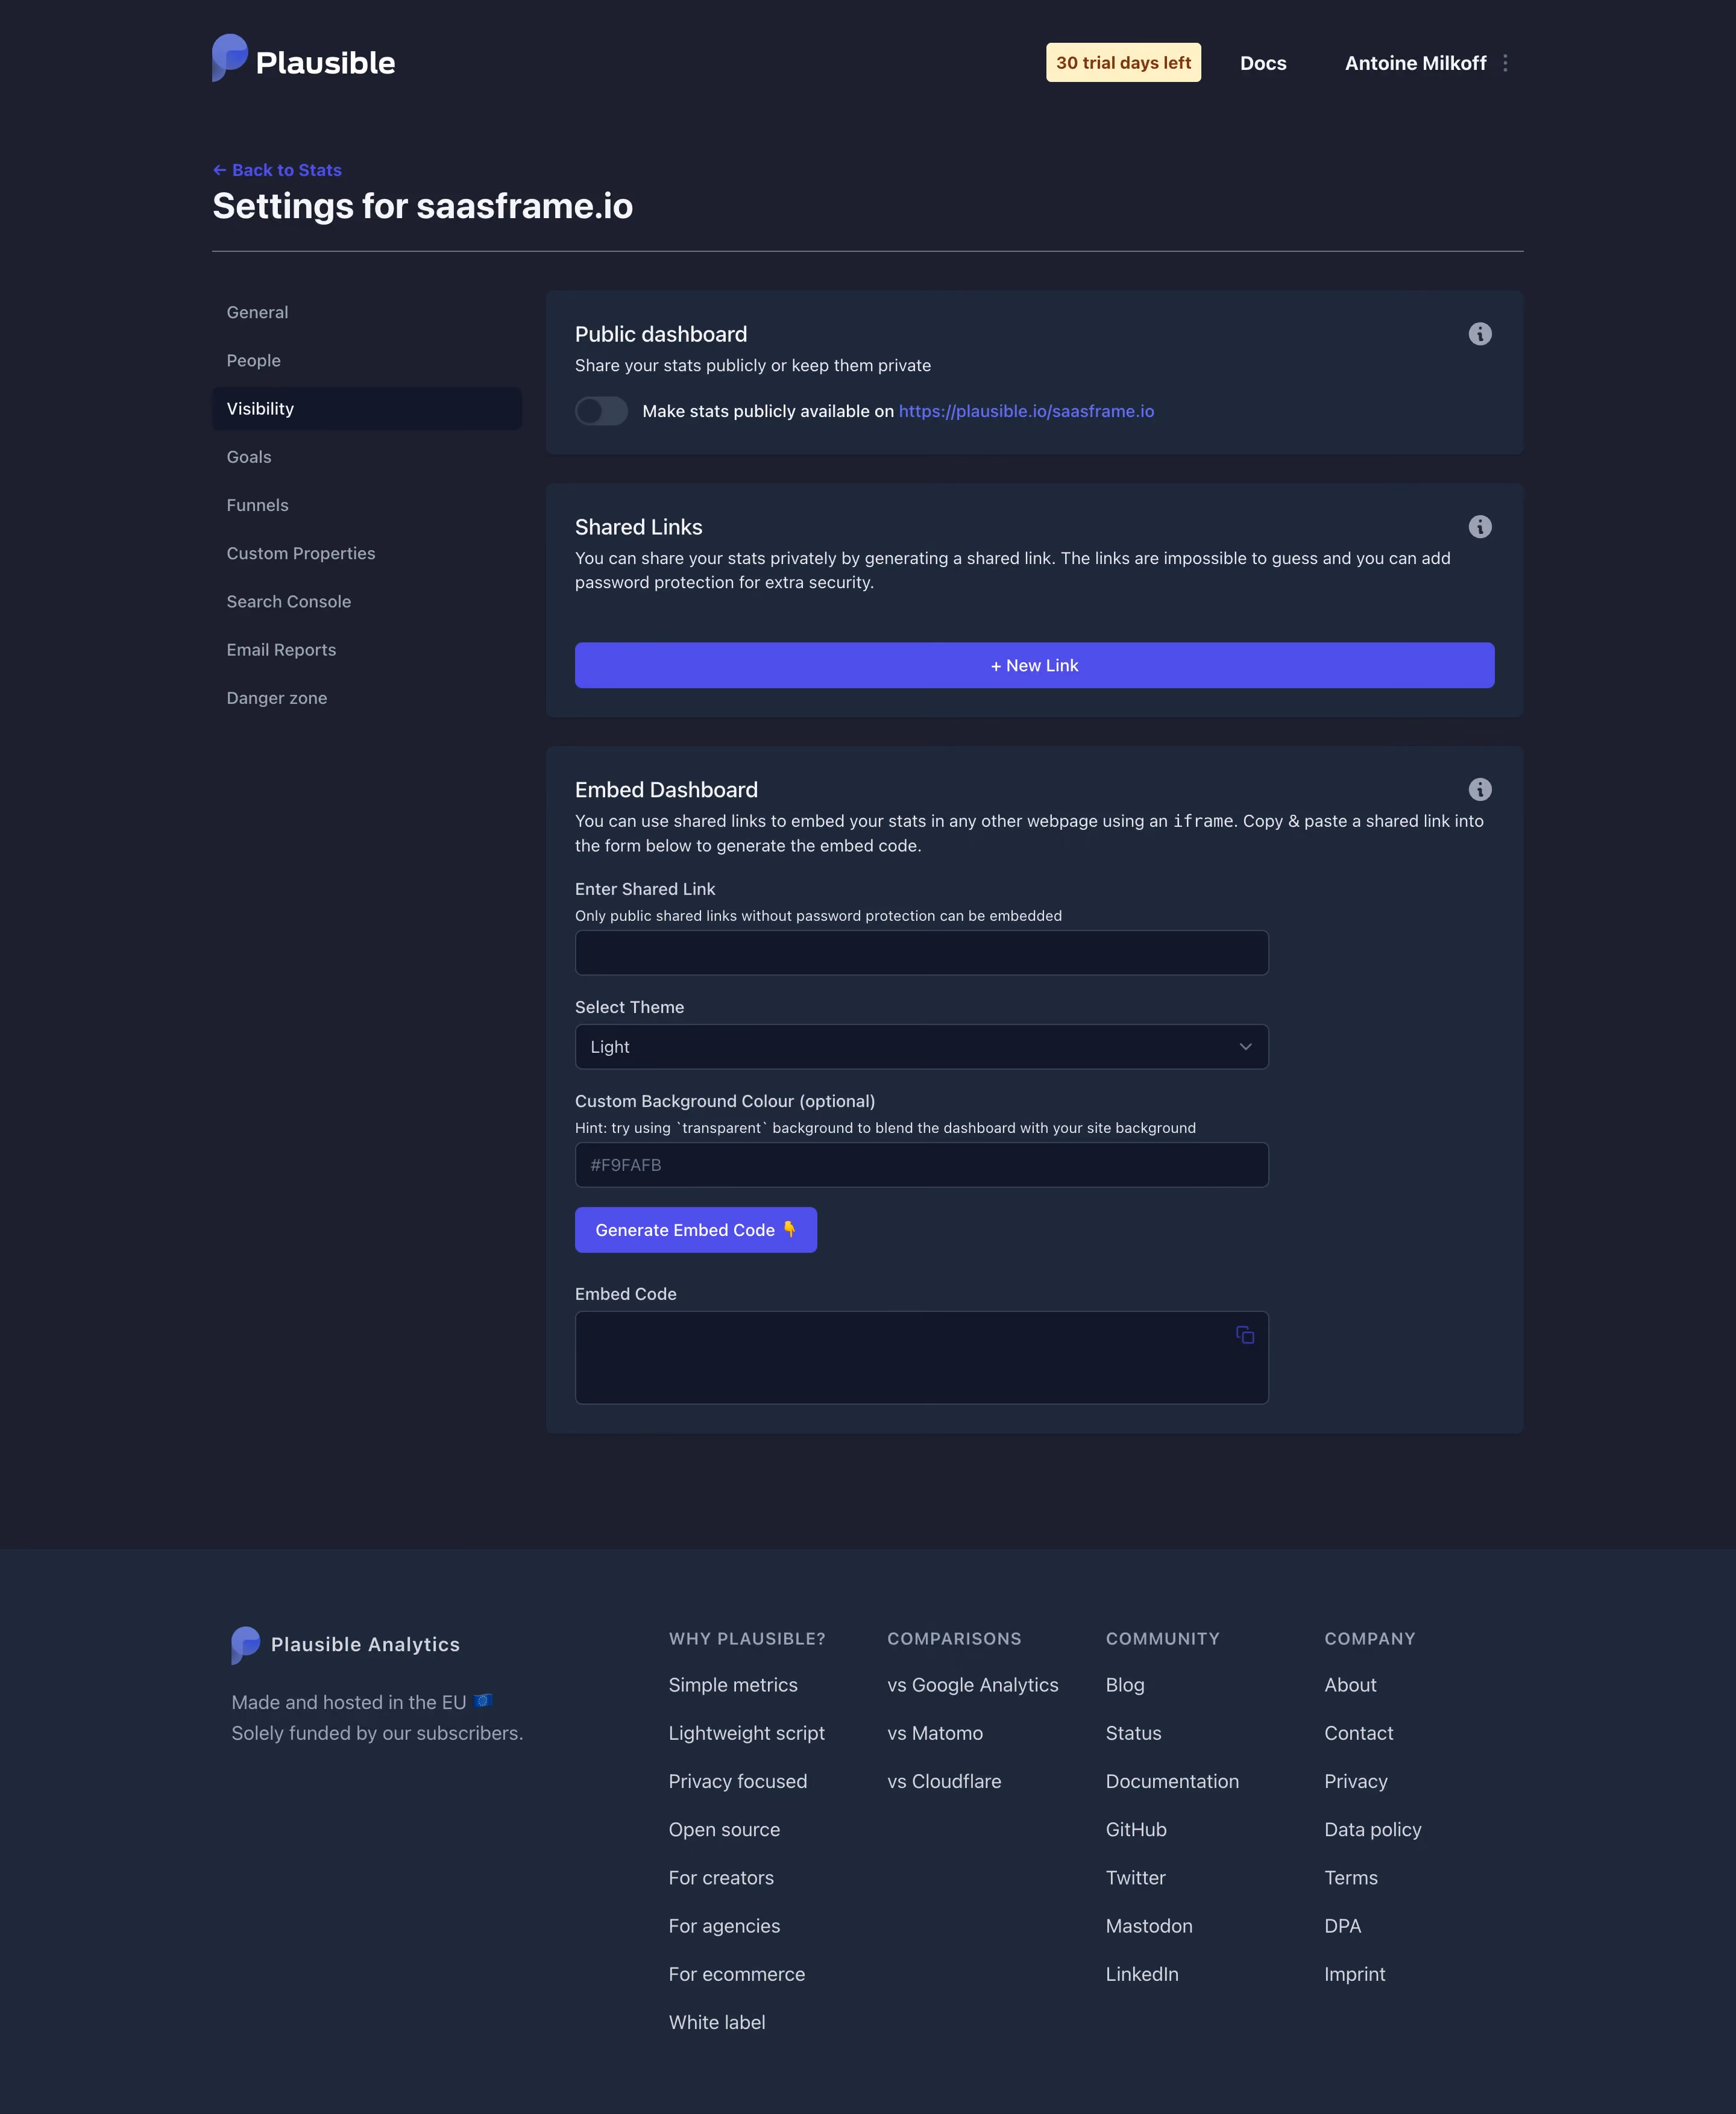
Task: Click the + New Link button
Action: tap(1034, 666)
